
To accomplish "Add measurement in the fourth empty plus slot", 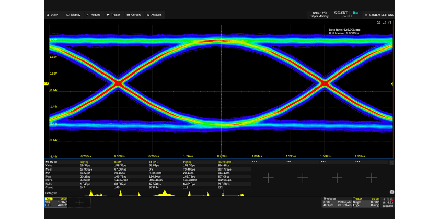I will tap(372, 178).
